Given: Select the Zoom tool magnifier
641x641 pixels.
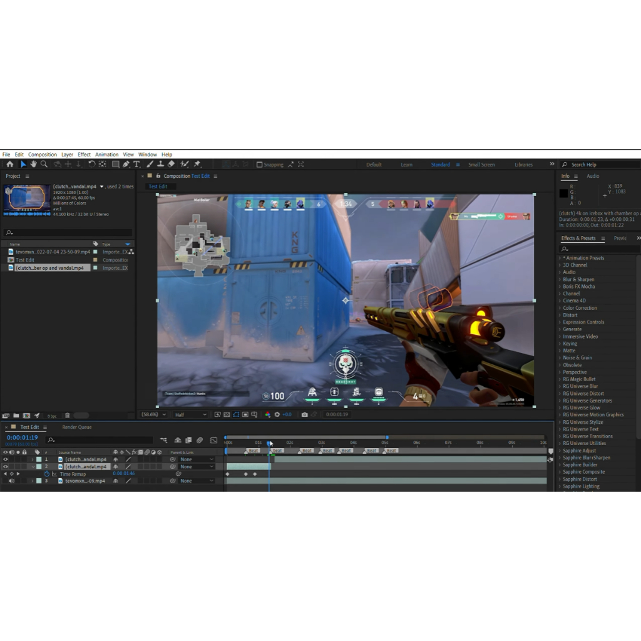Looking at the screenshot, I should [44, 165].
